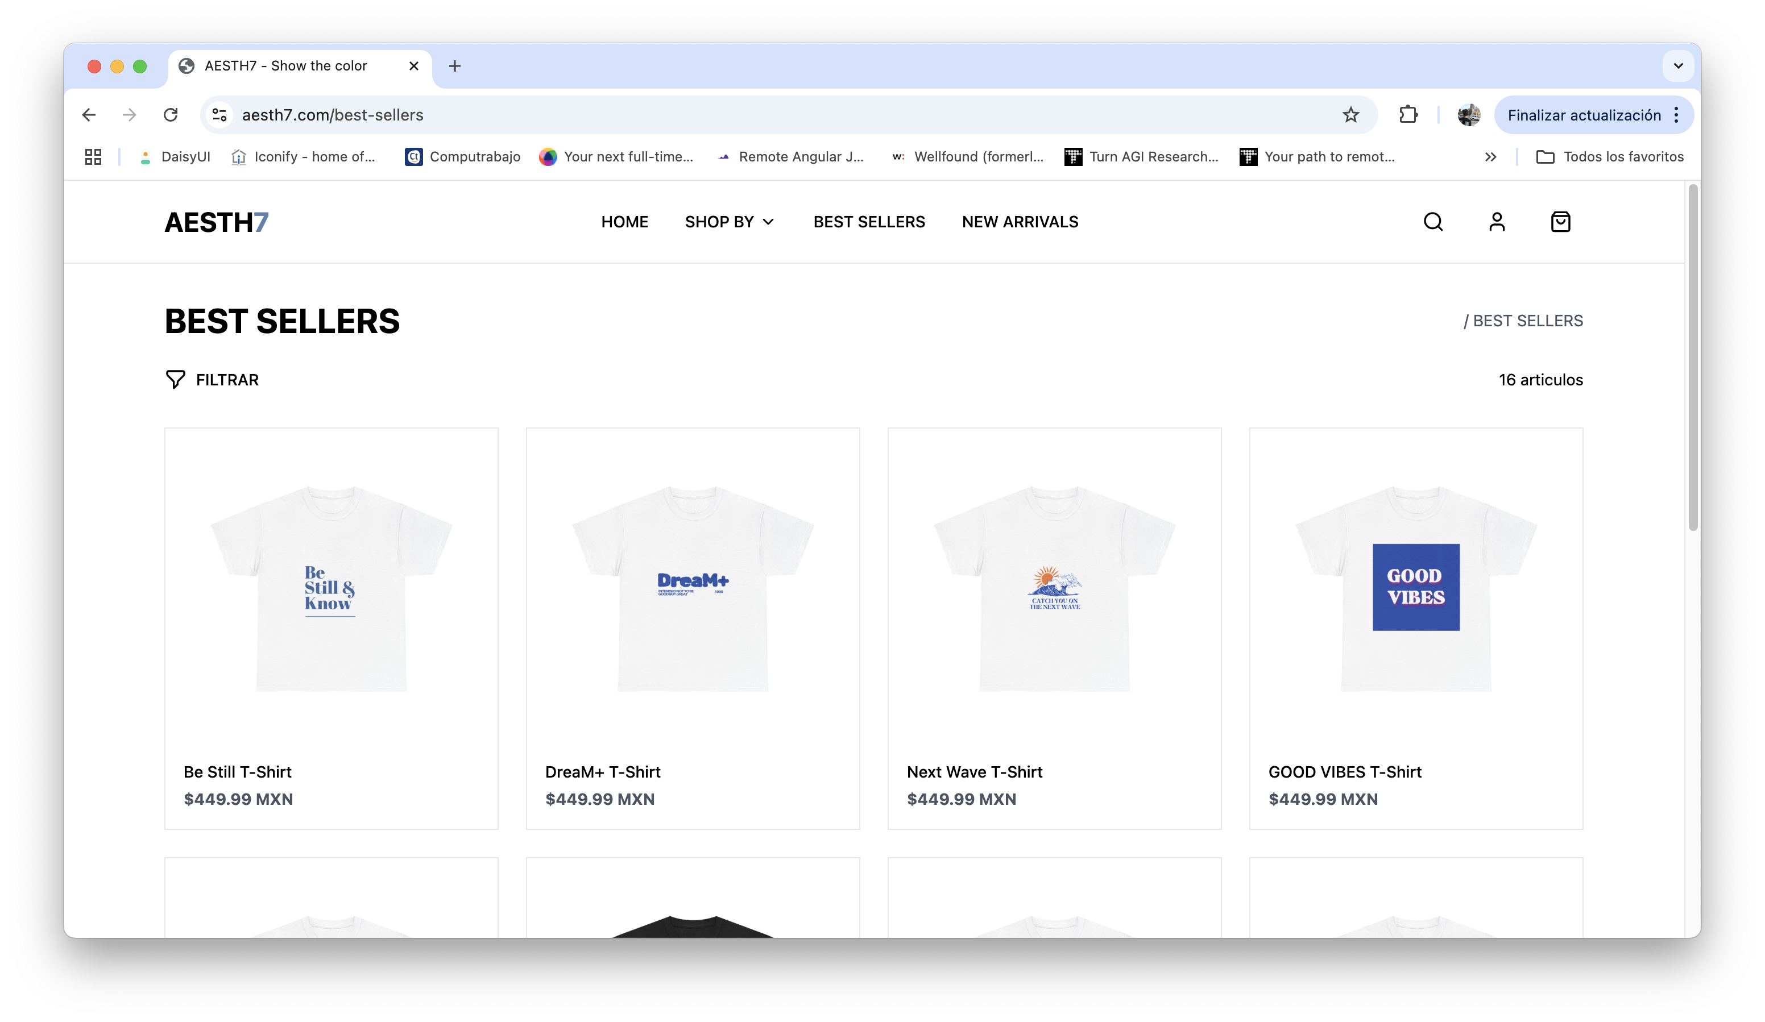Show hidden bookmarks chevron
The image size is (1765, 1022).
tap(1490, 157)
